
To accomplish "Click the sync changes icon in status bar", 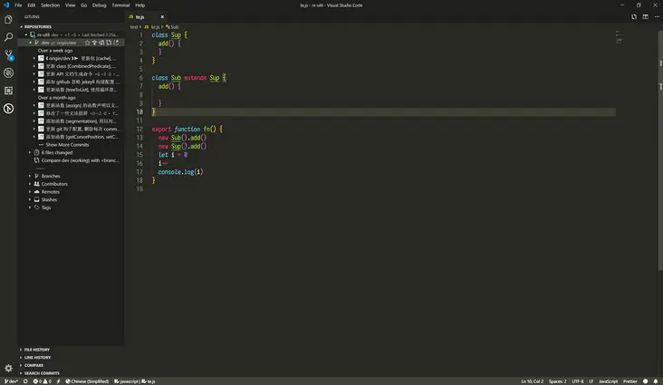I will point(26,381).
